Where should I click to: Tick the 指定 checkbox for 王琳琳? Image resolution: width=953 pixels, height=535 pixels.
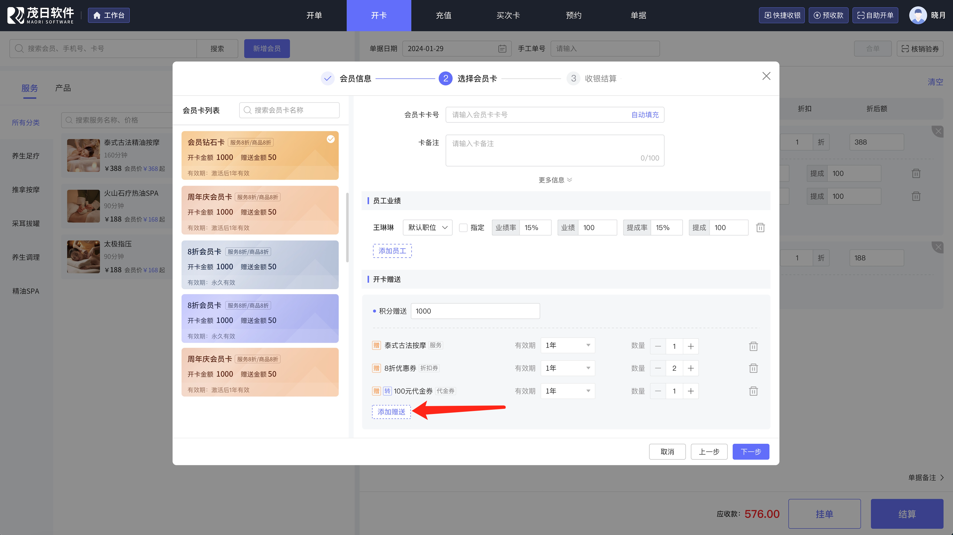[463, 227]
